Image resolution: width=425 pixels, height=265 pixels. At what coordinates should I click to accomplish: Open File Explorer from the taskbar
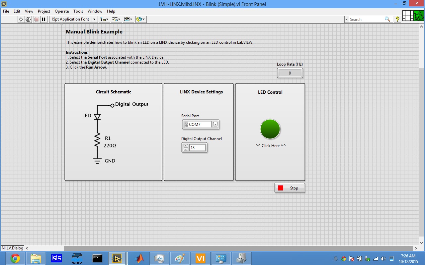(x=36, y=258)
